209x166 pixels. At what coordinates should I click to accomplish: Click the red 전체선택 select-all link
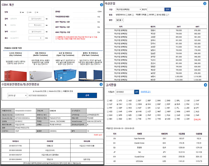[197, 119]
